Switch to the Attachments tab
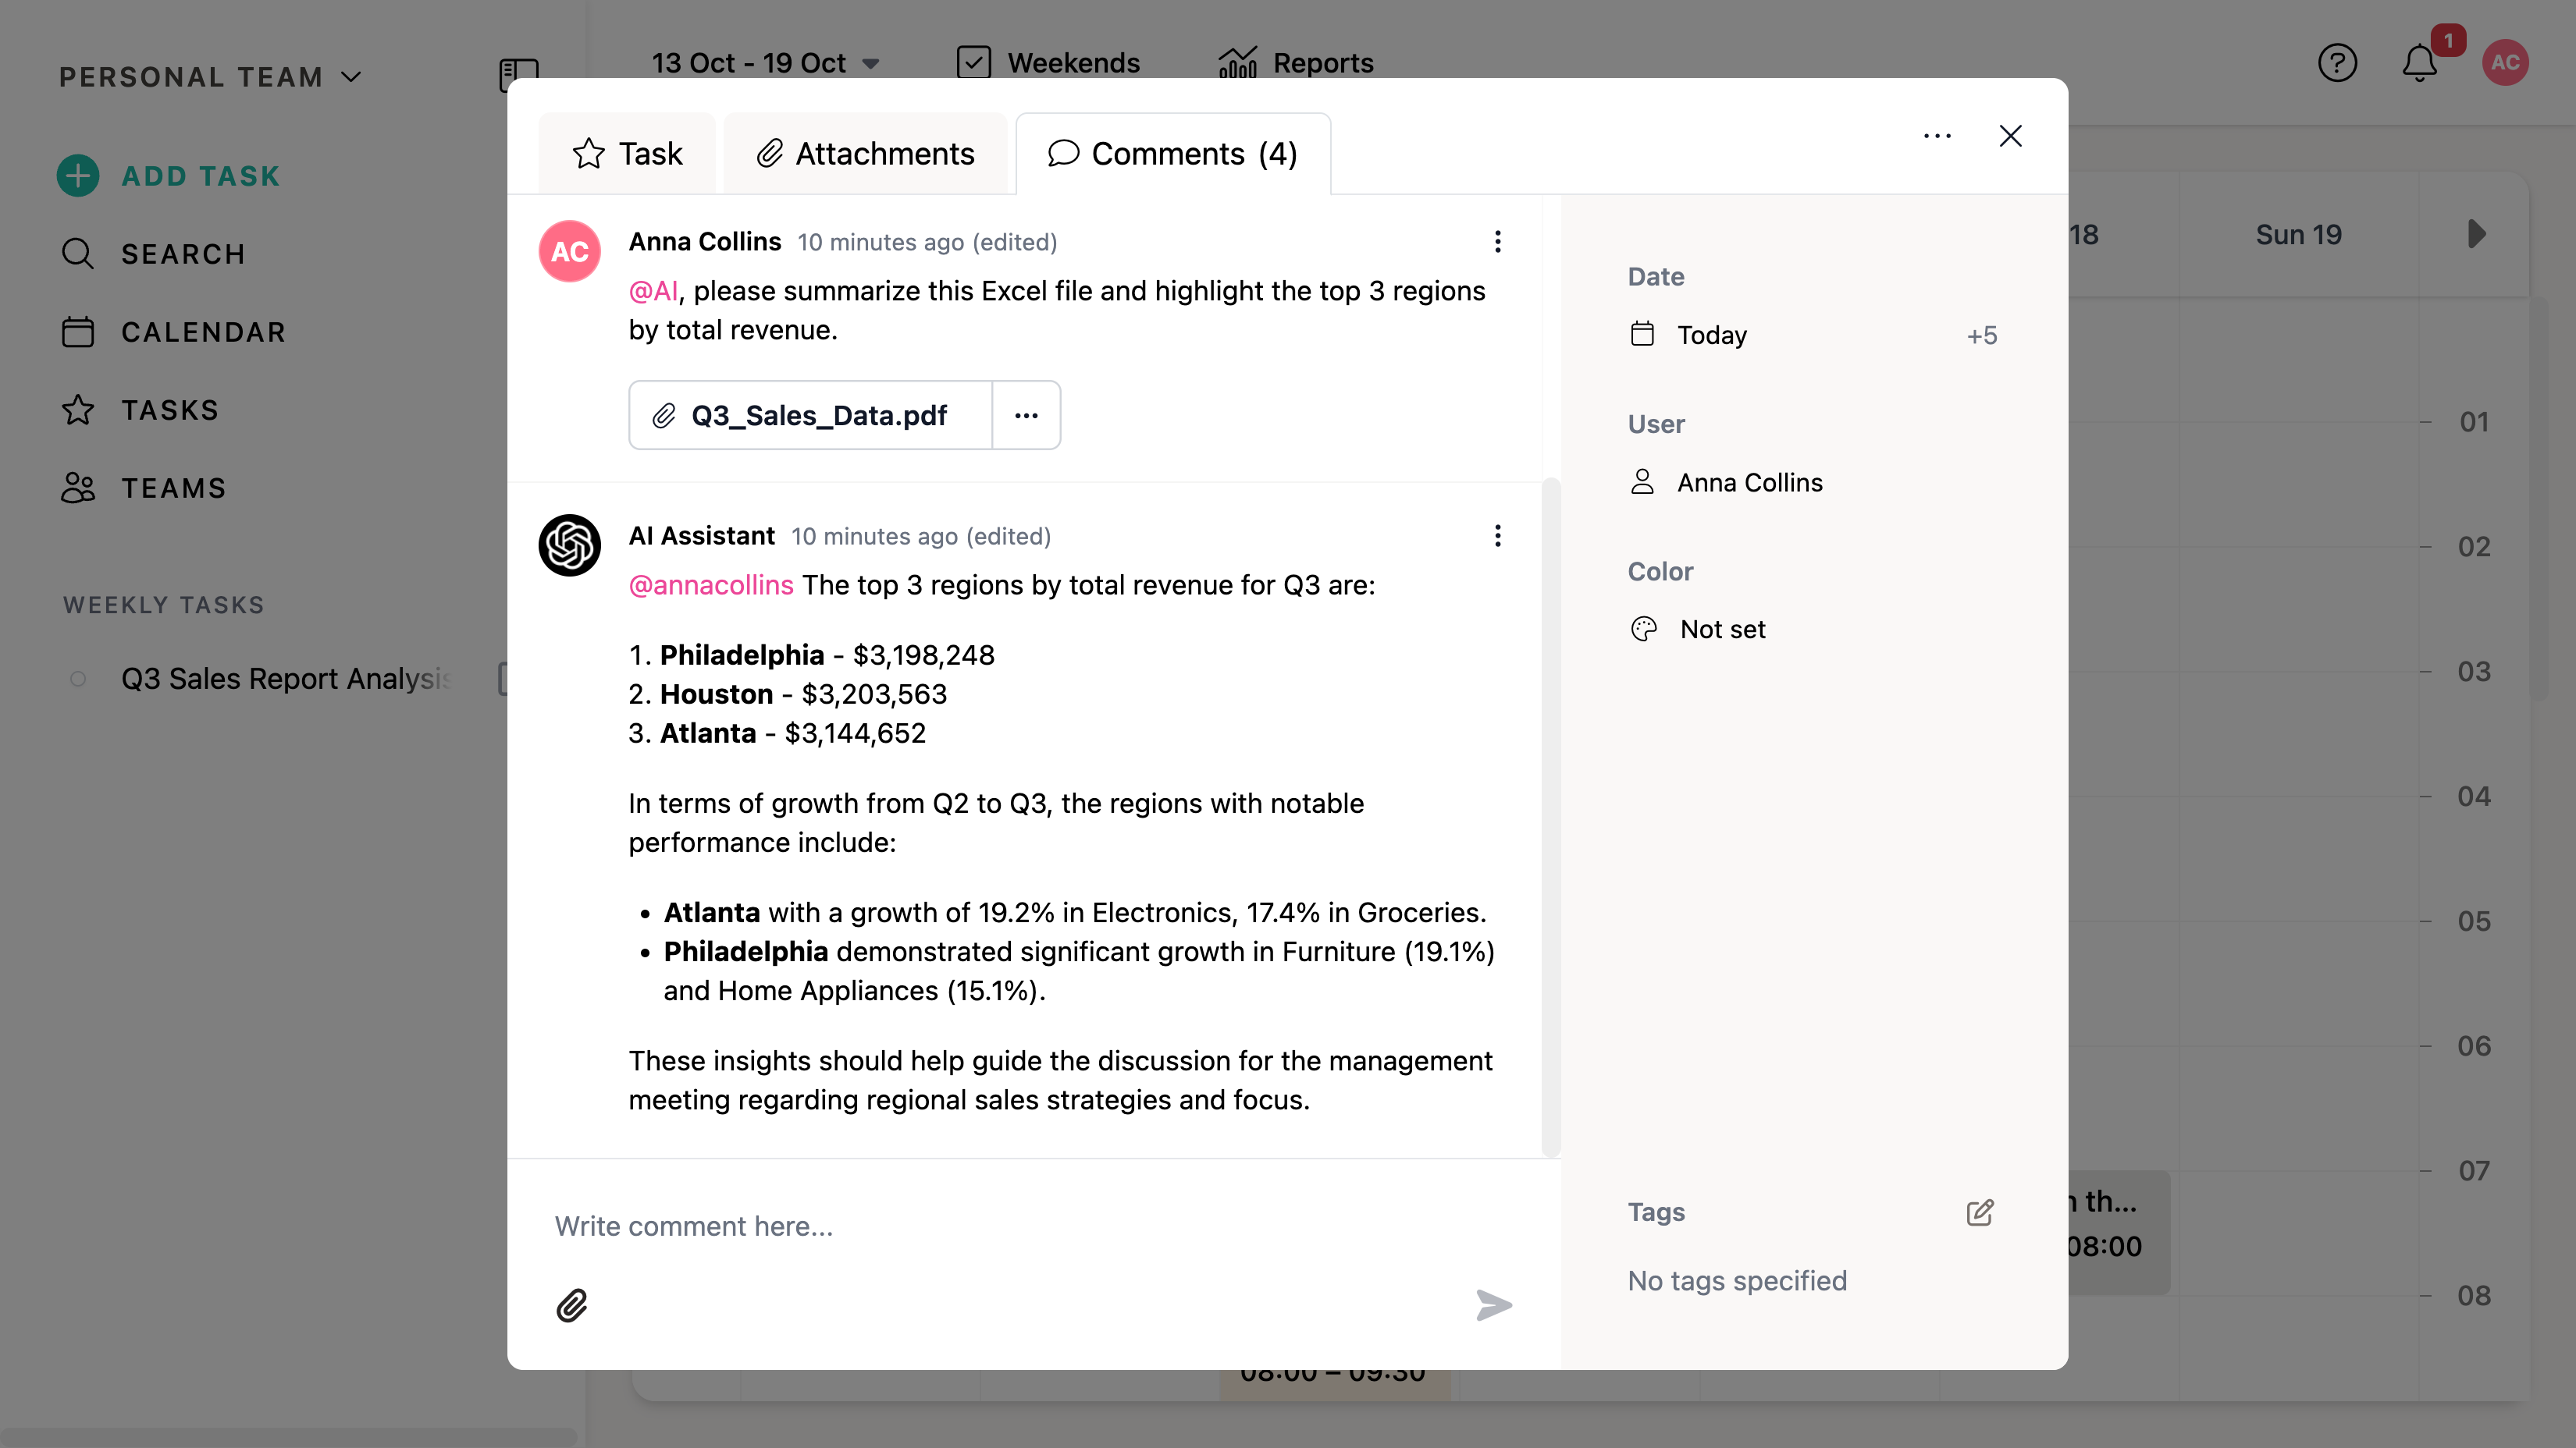Screen dimensions: 2576x1448 (865, 154)
